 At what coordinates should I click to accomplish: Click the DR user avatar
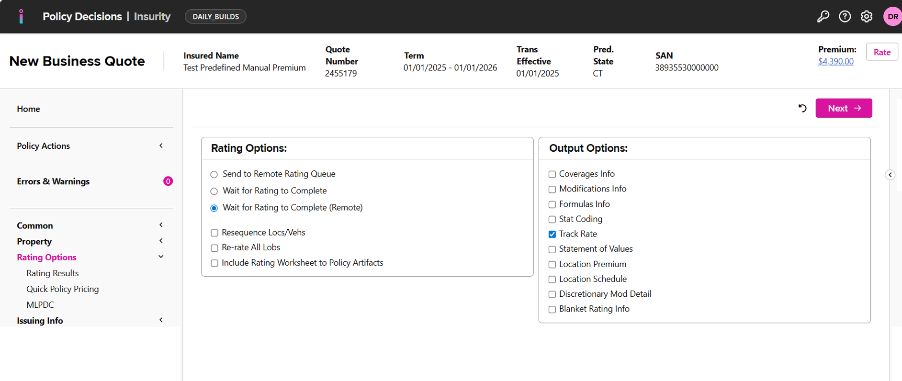892,16
